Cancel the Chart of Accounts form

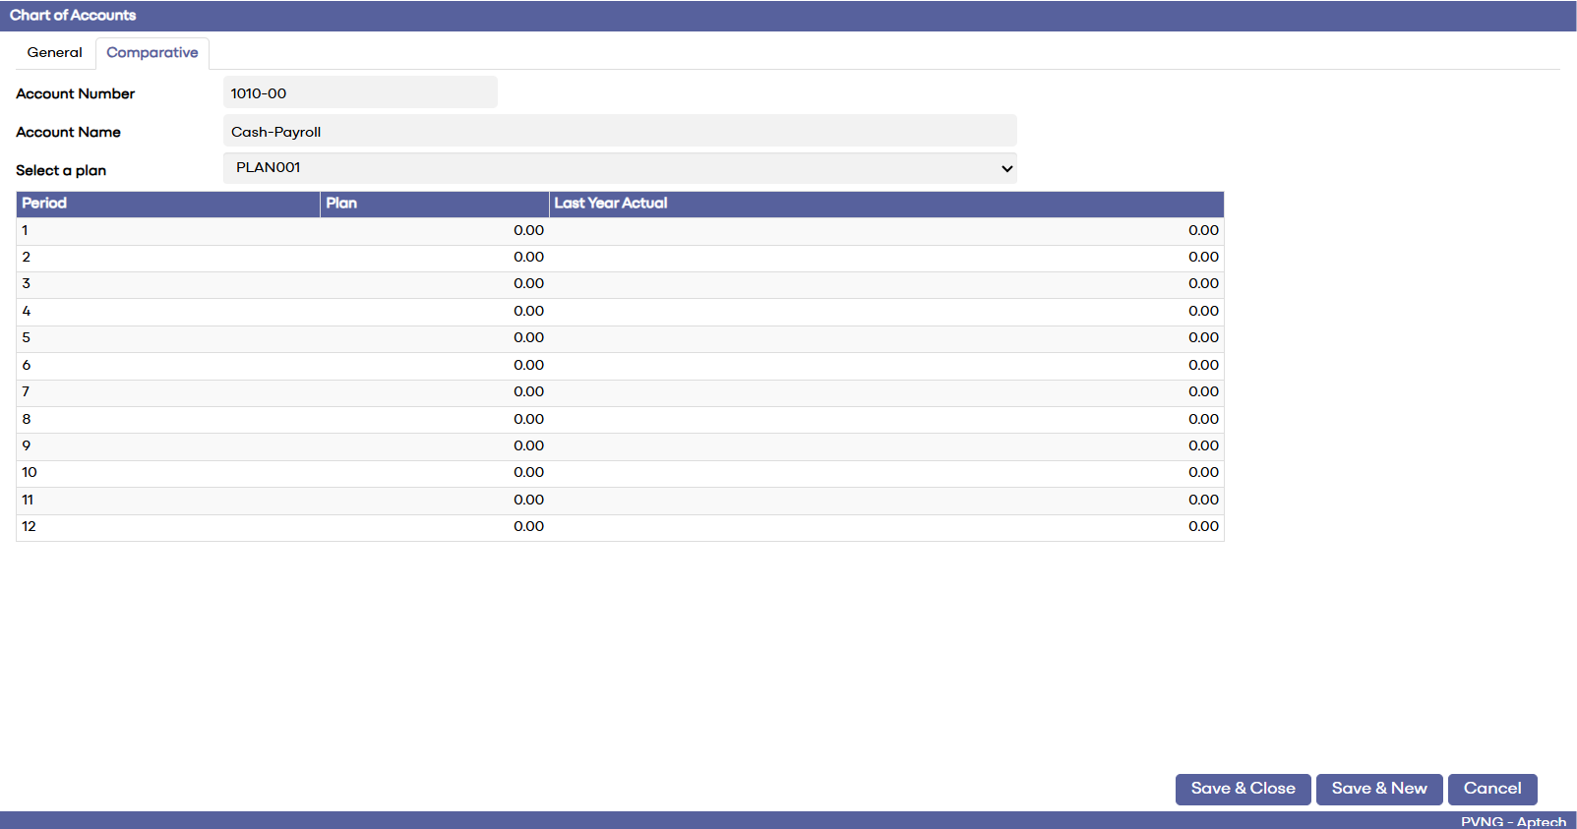tap(1492, 789)
